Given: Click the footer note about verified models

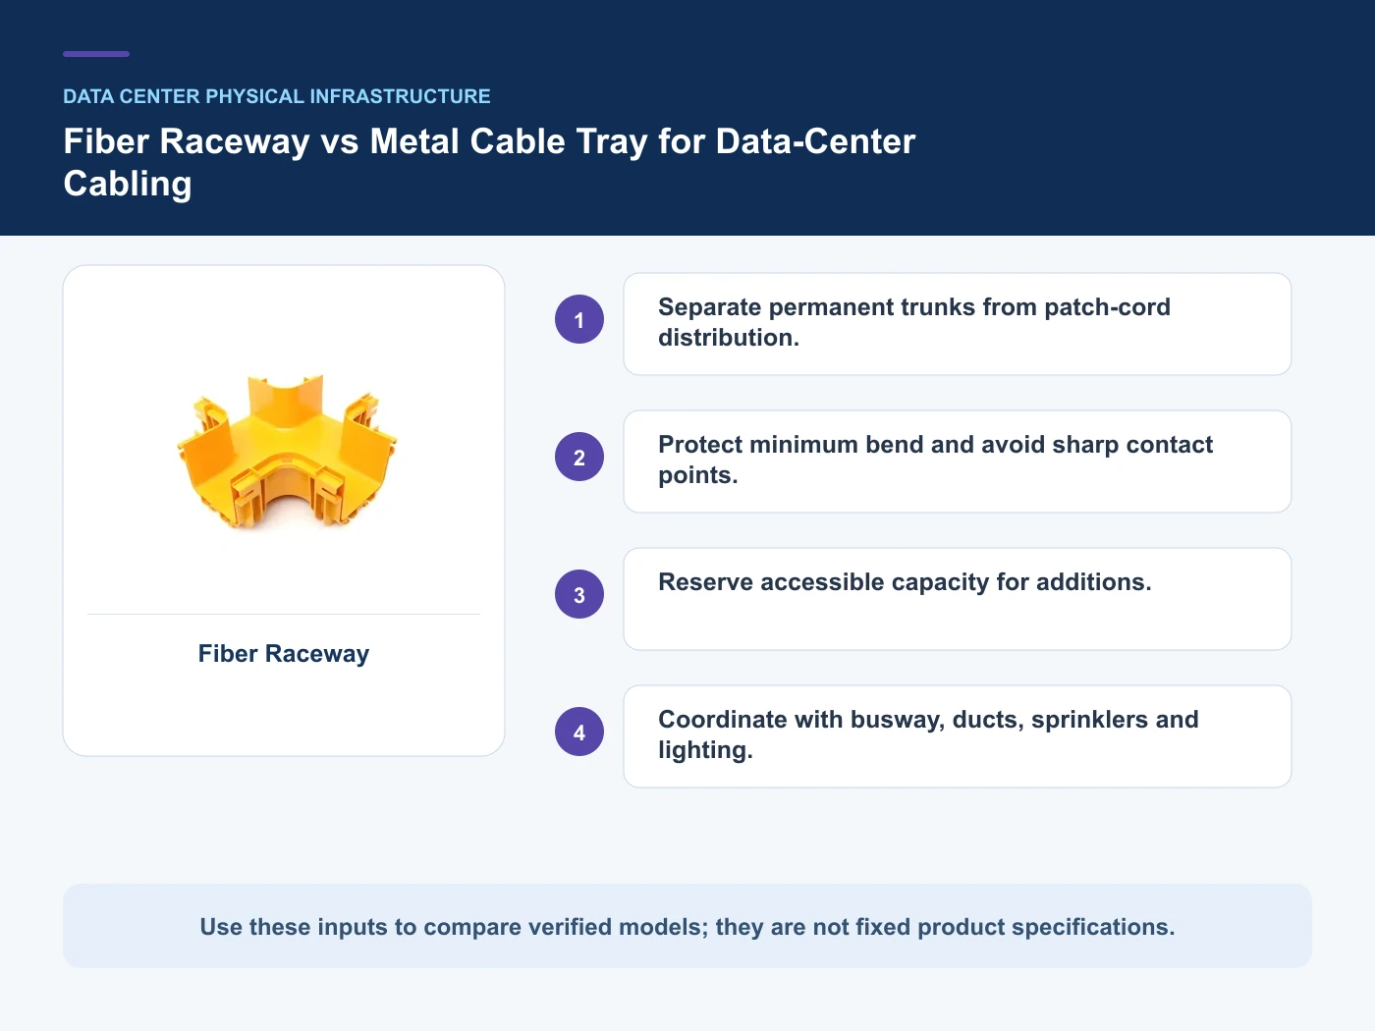Looking at the screenshot, I should [687, 926].
